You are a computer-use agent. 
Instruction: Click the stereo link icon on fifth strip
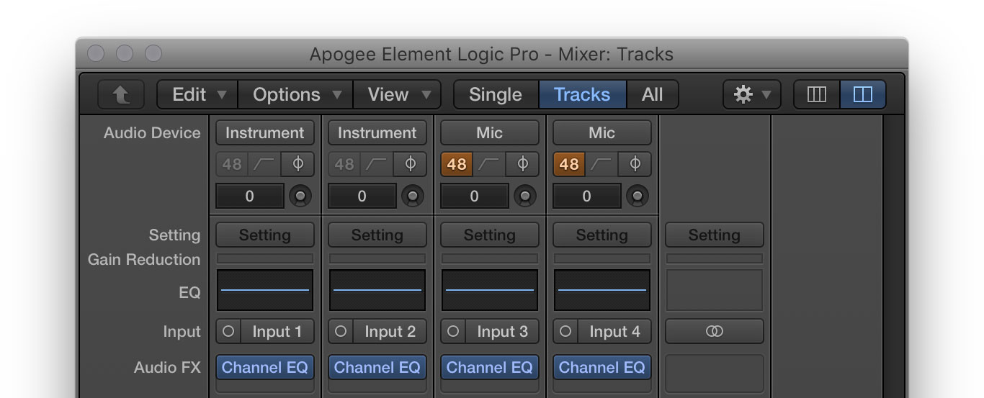point(715,331)
